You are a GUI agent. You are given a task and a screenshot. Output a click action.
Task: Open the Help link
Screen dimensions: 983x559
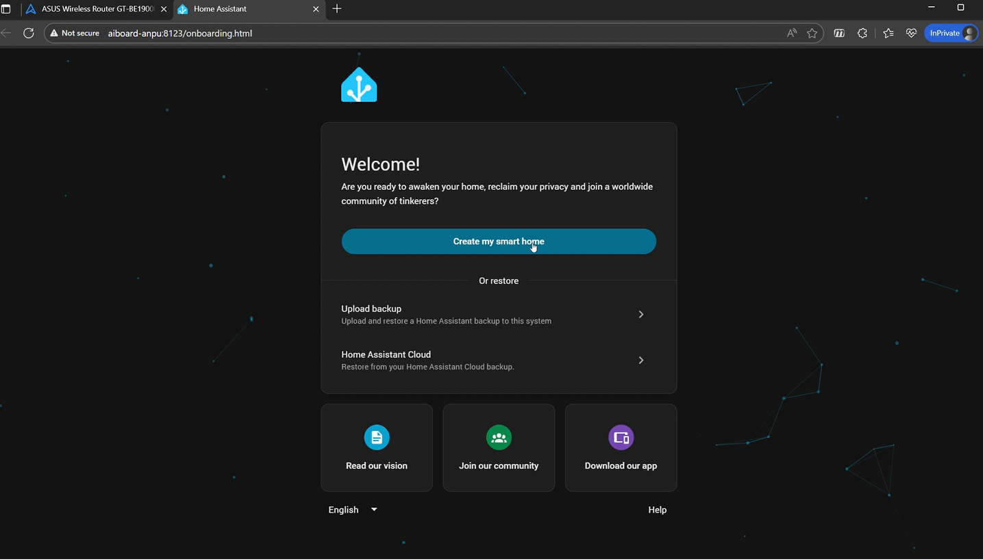[x=657, y=510]
